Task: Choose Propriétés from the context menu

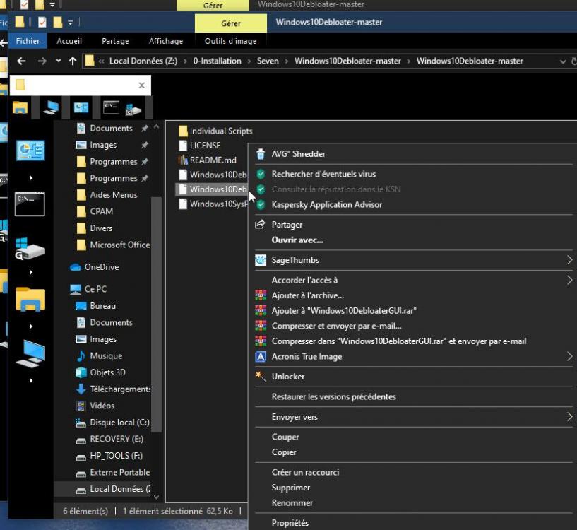Action: [x=290, y=523]
